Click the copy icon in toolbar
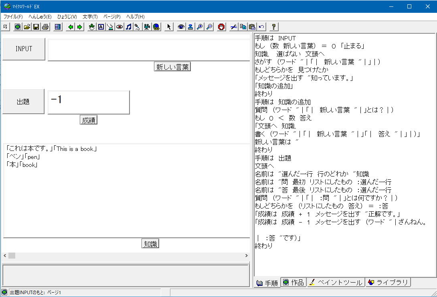 point(243,27)
